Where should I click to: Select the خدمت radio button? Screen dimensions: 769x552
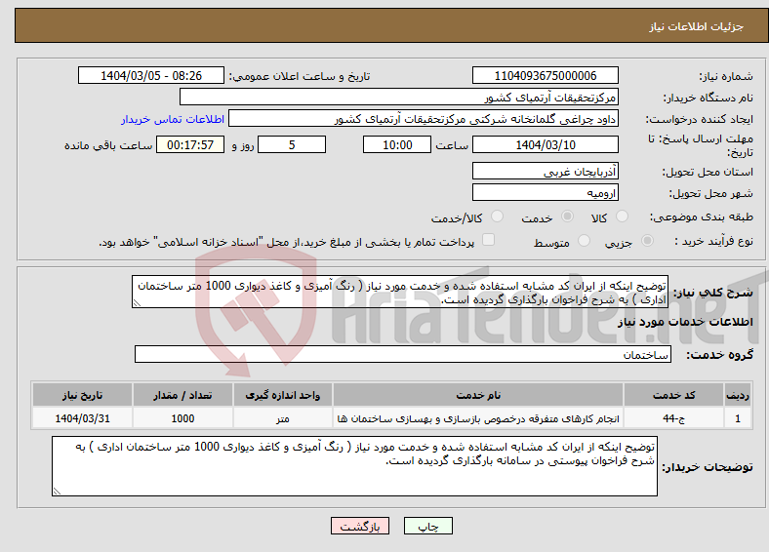tap(567, 217)
